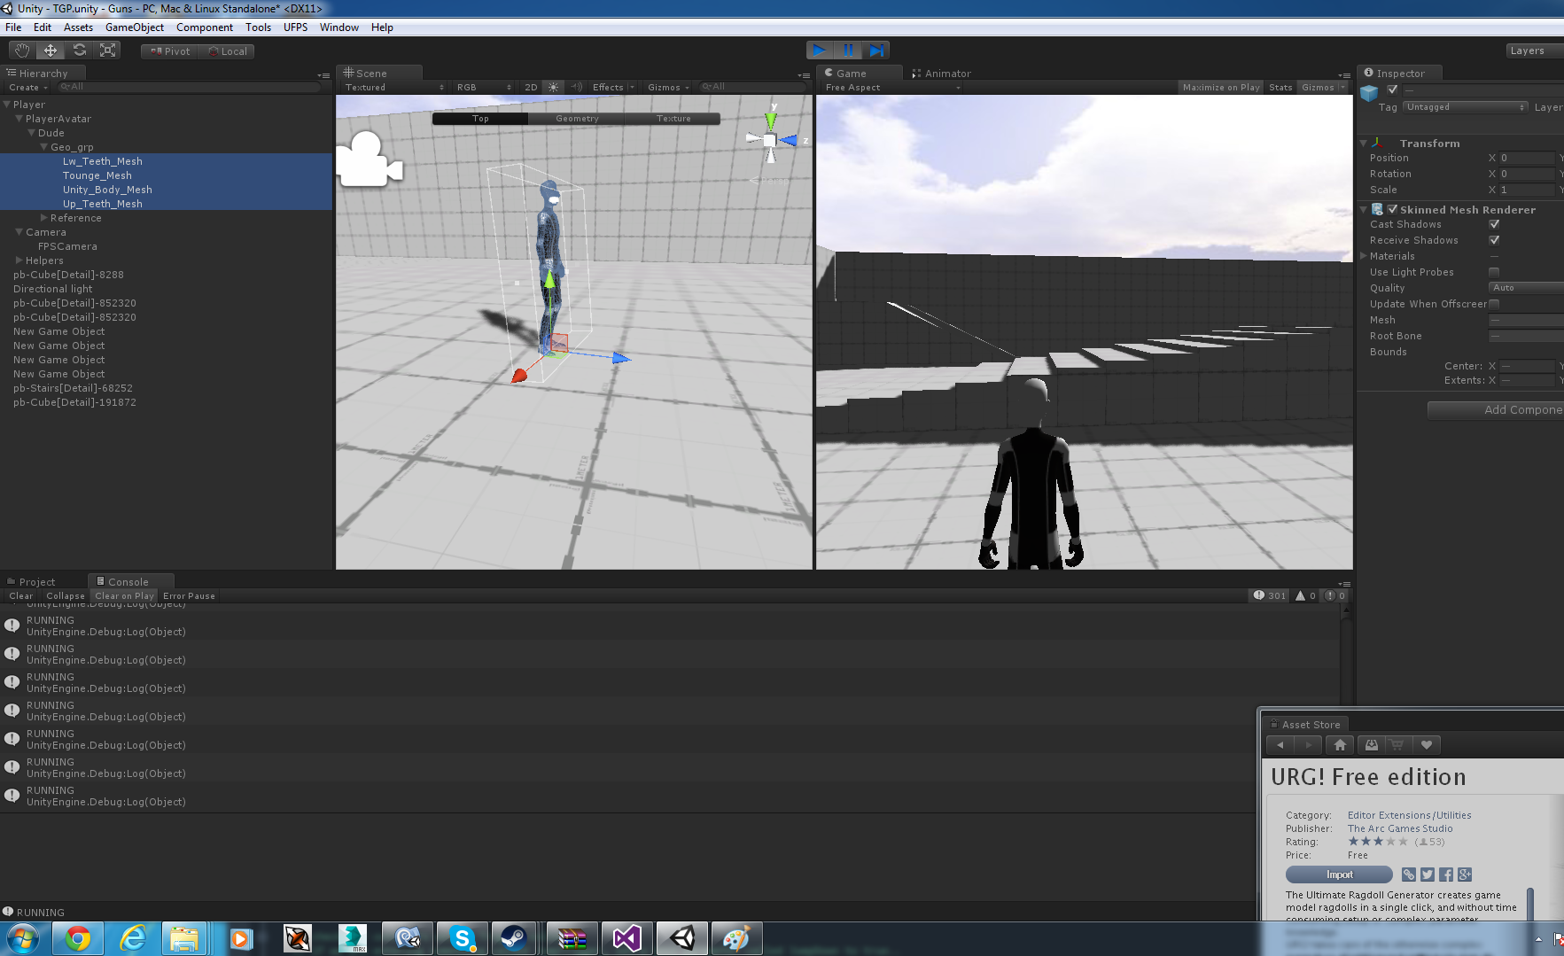Open Untagged tag dropdown
The image size is (1564, 956).
(x=1466, y=107)
